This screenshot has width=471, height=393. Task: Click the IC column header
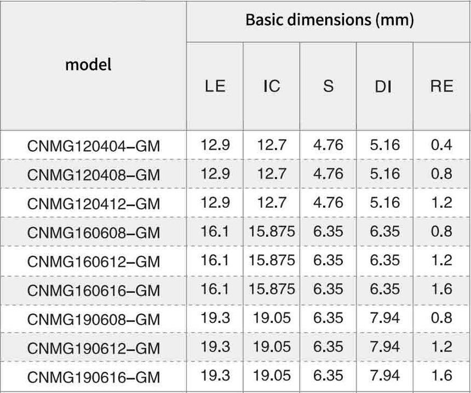[272, 86]
